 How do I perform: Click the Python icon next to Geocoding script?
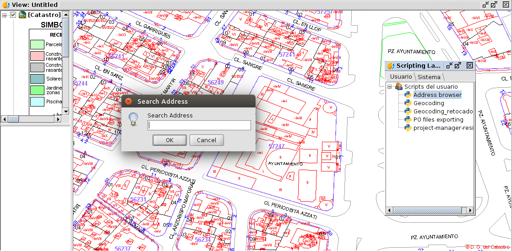point(408,103)
